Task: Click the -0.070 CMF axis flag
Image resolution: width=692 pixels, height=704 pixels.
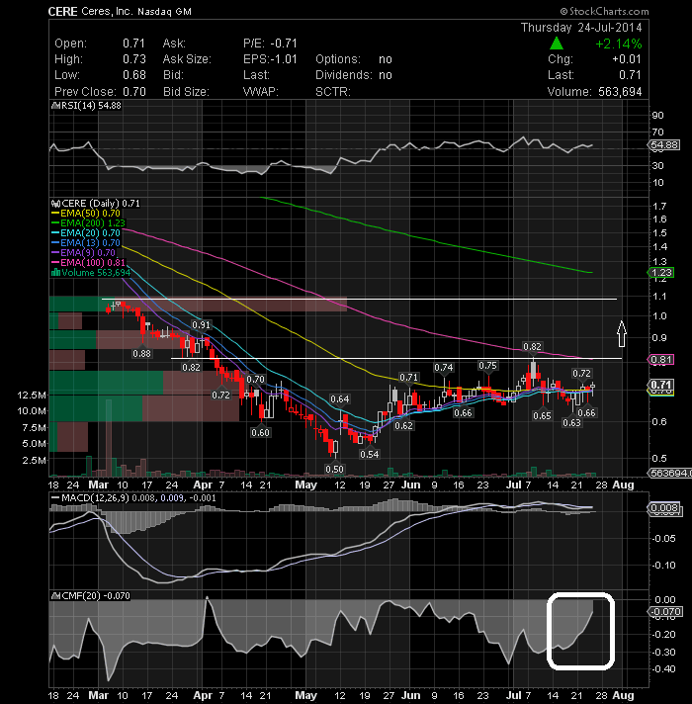Action: [665, 611]
